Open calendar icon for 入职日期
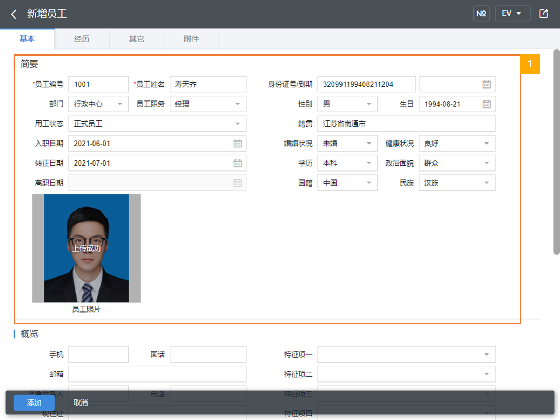 [237, 143]
